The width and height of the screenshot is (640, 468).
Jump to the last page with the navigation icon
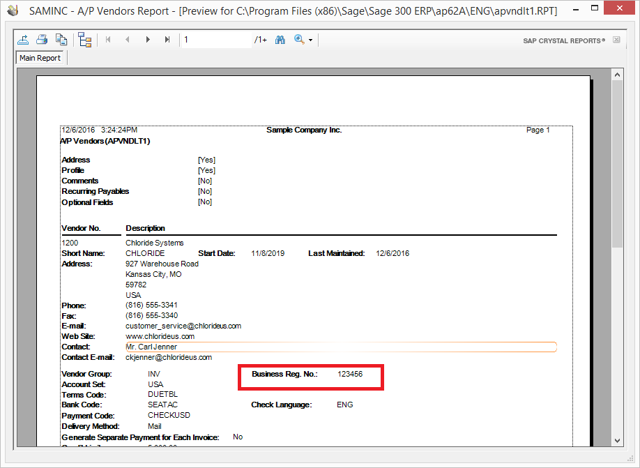(x=167, y=40)
